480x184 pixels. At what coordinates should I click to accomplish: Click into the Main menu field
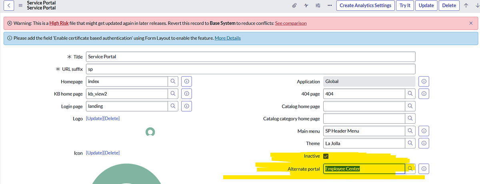coord(364,131)
